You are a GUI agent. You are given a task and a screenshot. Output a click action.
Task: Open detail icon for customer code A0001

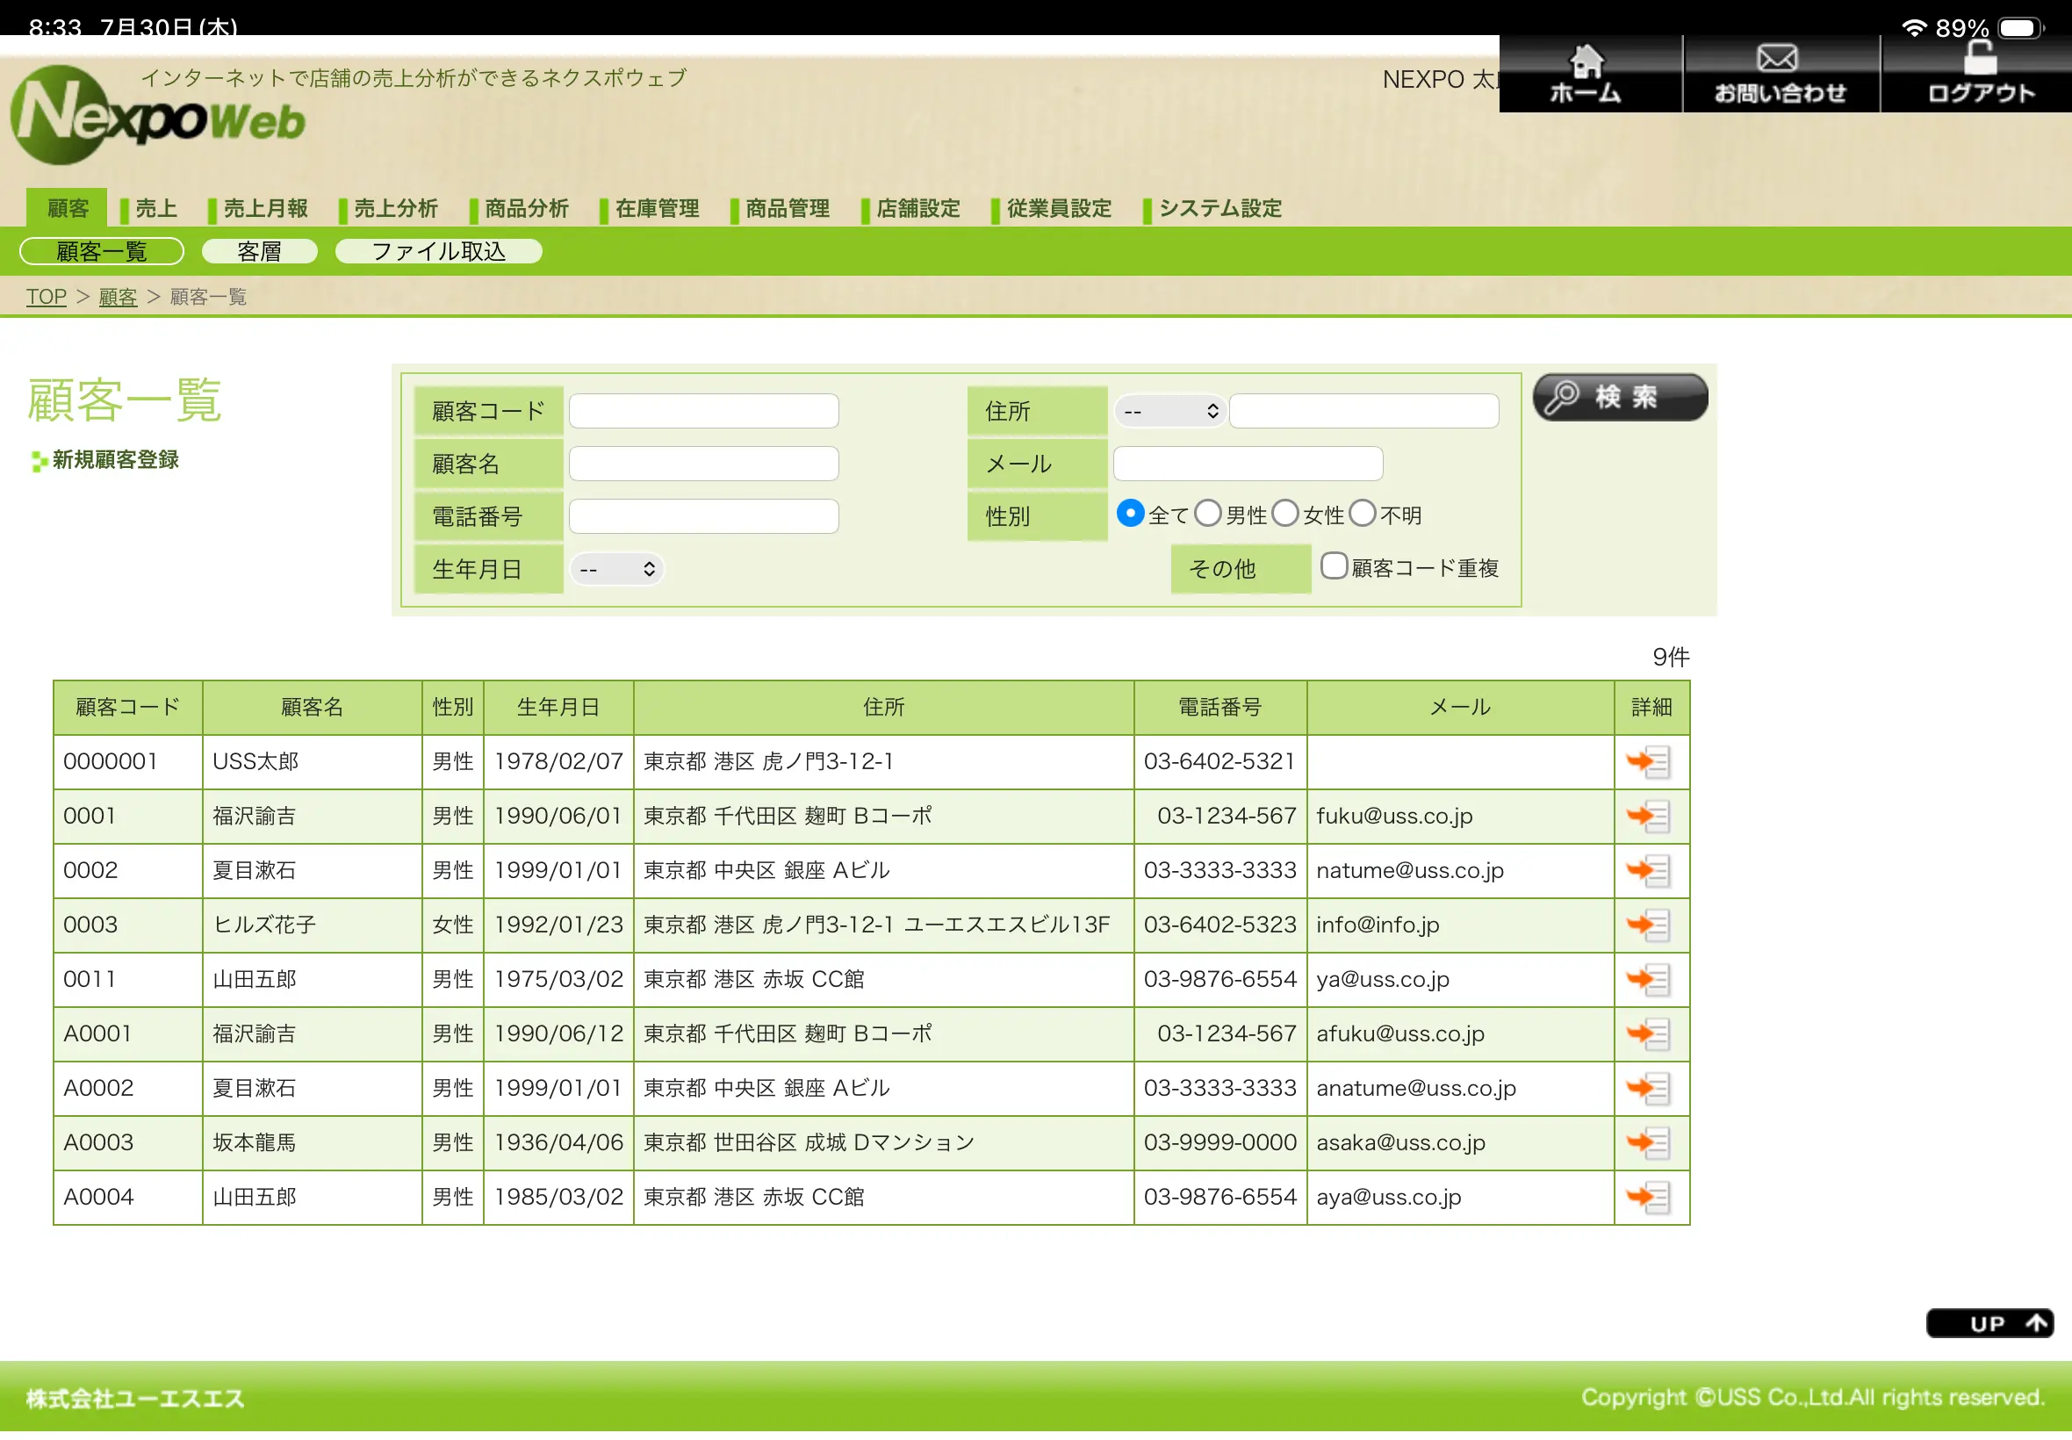1648,1034
